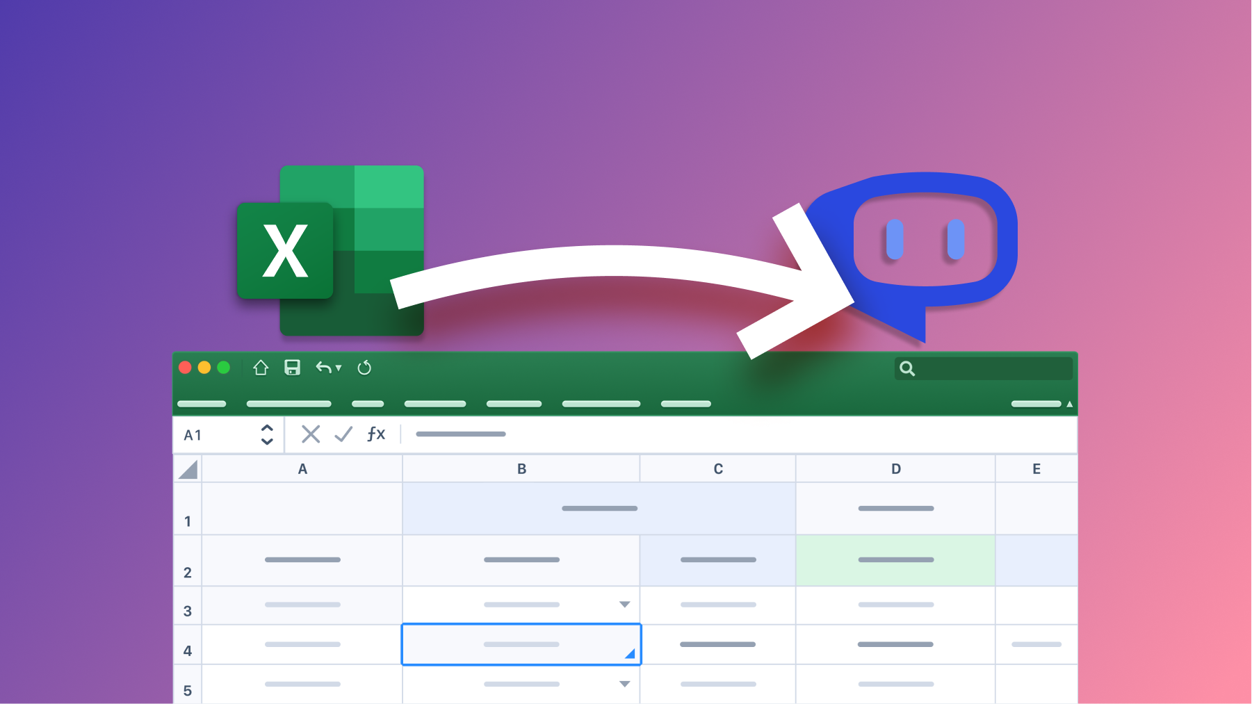Click the blue chatbot logo icon

(911, 256)
